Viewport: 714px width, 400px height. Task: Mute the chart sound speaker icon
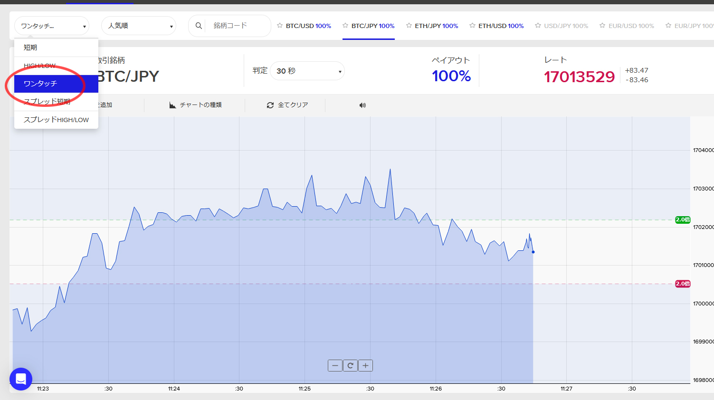(x=362, y=105)
